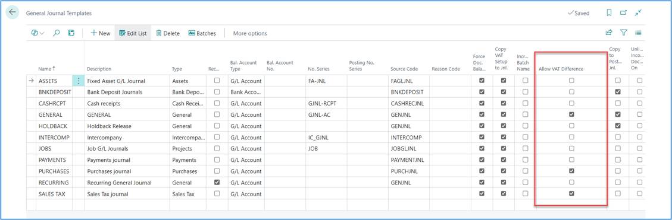Toggle Force Doc. Balance for CASHRCPT row
Image resolution: width=672 pixels, height=220 pixels.
(x=482, y=103)
